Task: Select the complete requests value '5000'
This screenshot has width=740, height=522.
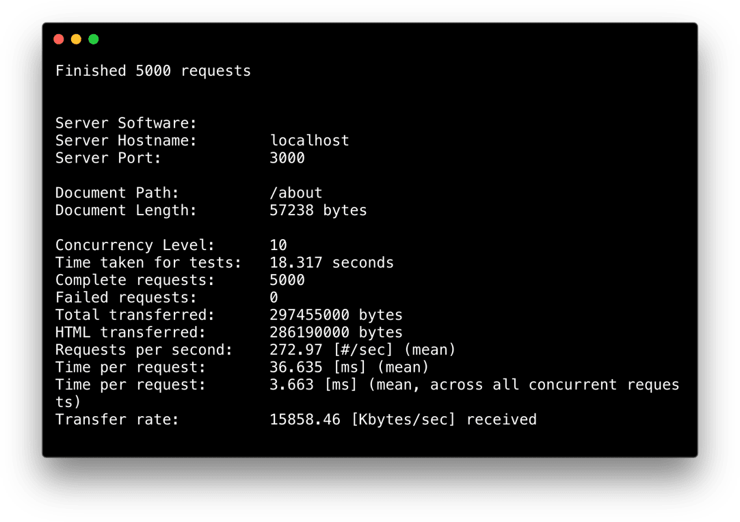Action: [x=287, y=280]
